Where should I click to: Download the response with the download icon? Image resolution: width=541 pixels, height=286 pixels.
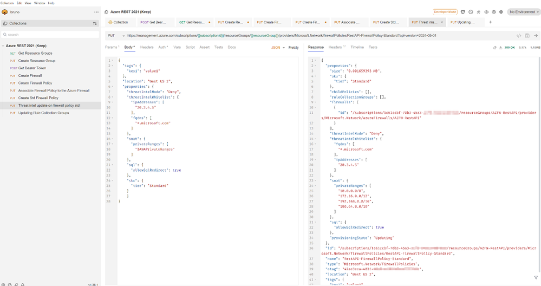coord(500,48)
